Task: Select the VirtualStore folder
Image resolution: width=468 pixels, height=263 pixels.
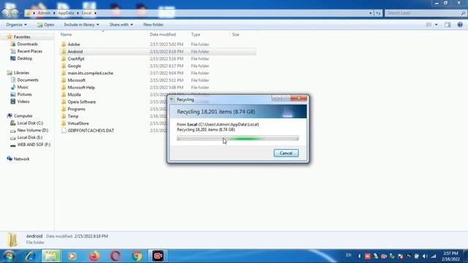Action: coord(78,123)
